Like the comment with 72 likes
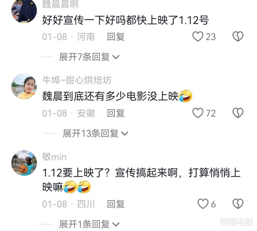Image resolution: width=257 pixels, height=231 pixels. (198, 113)
